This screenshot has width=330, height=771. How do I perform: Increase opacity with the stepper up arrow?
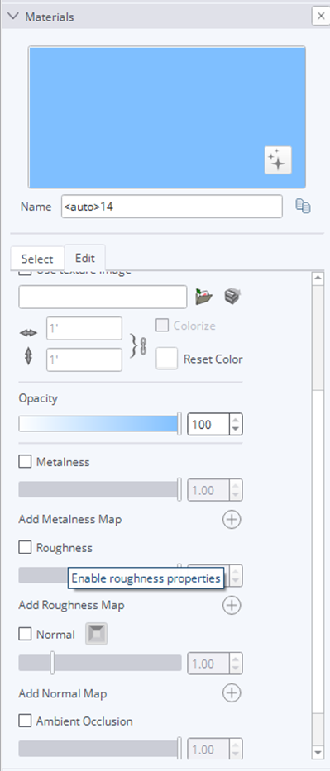click(236, 420)
